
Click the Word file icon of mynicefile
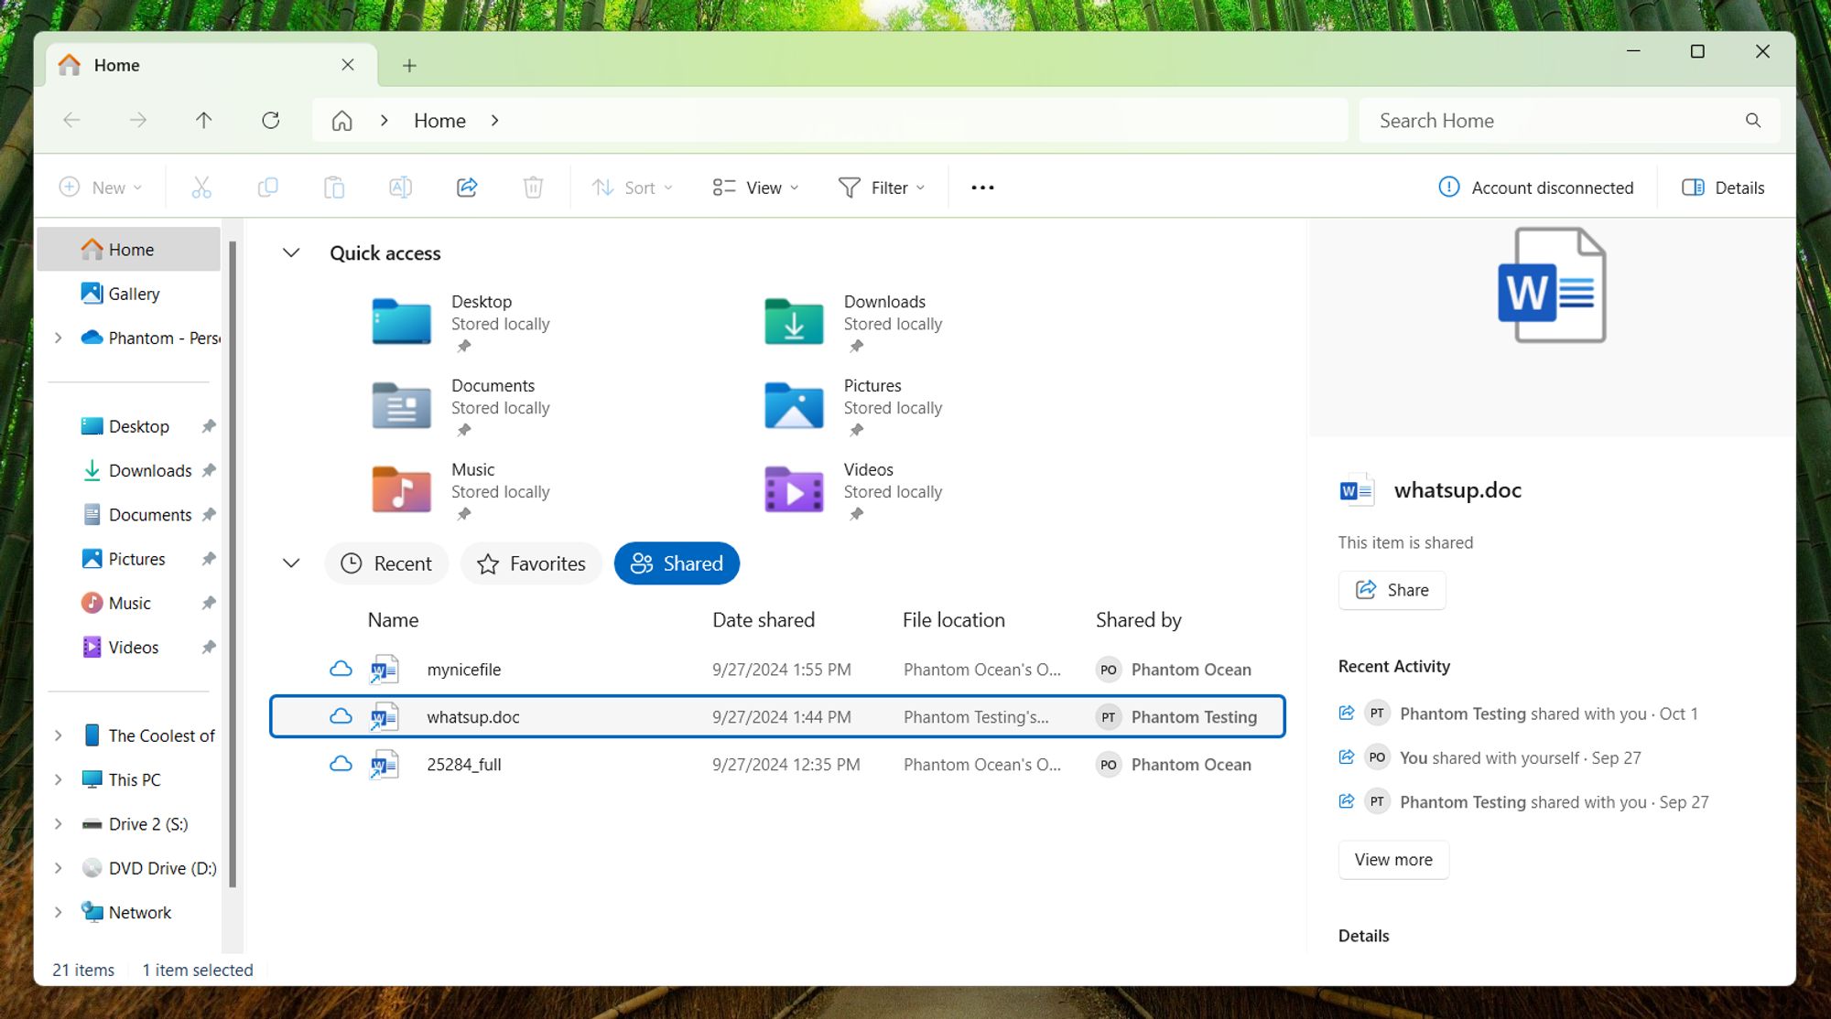point(385,670)
